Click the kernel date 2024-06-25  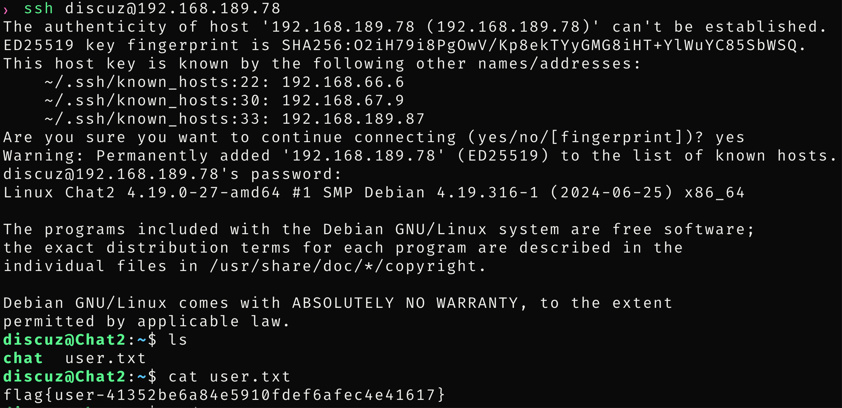click(x=611, y=193)
